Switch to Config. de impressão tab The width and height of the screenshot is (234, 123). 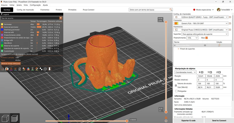click(25, 10)
